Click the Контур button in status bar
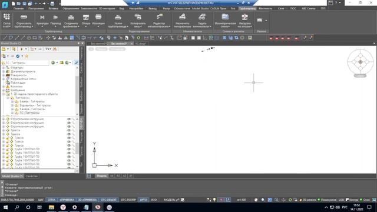This screenshot has width=377, height=212. pyautogui.click(x=352, y=200)
